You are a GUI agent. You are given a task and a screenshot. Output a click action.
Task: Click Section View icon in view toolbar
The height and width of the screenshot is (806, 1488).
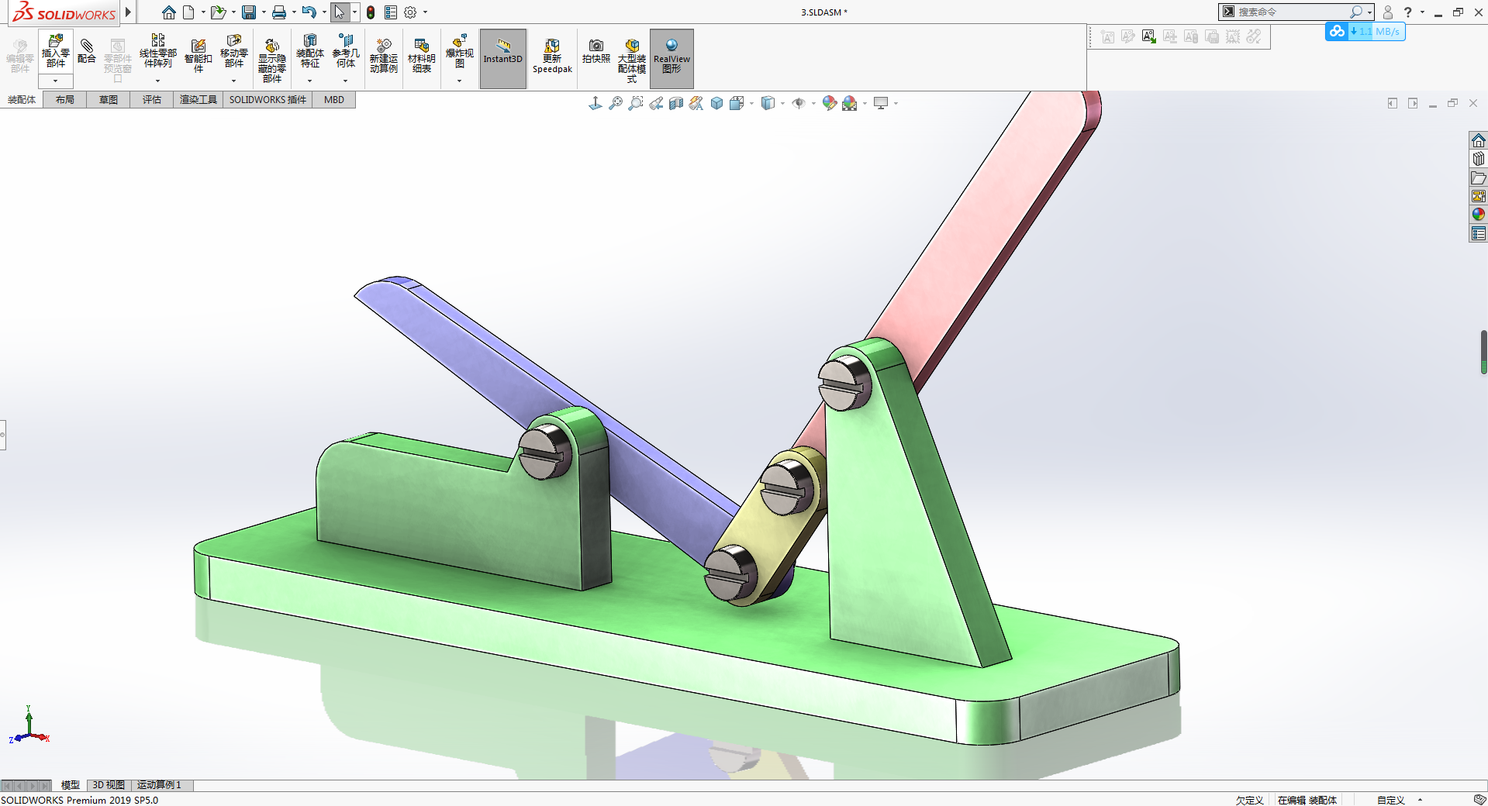tap(676, 103)
